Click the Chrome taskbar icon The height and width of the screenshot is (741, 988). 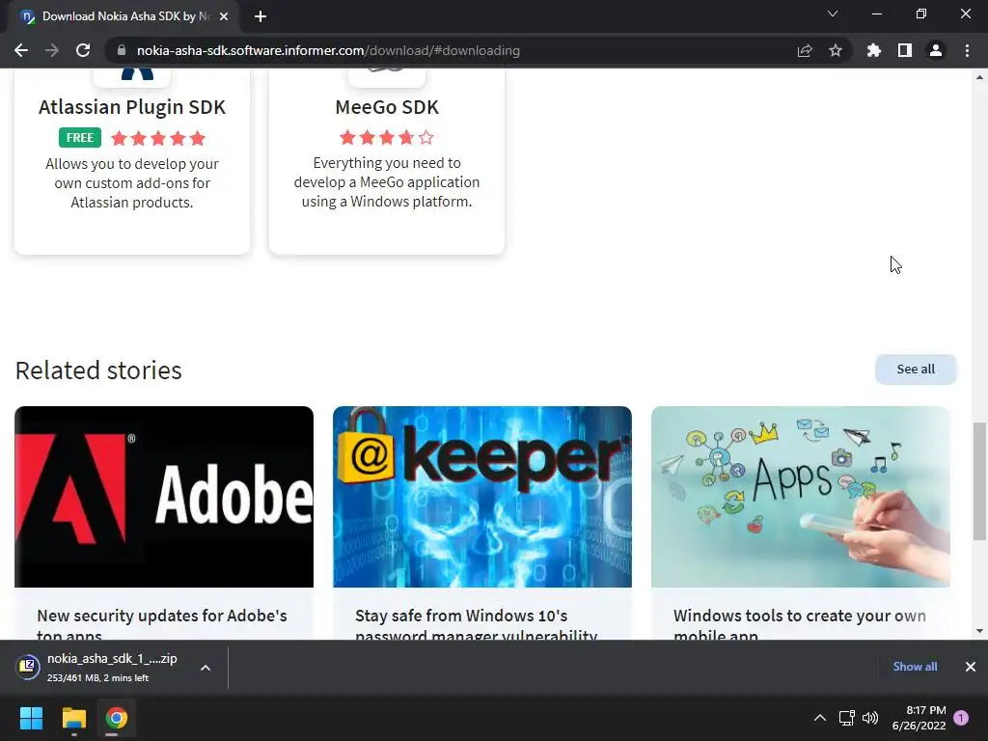pyautogui.click(x=117, y=718)
